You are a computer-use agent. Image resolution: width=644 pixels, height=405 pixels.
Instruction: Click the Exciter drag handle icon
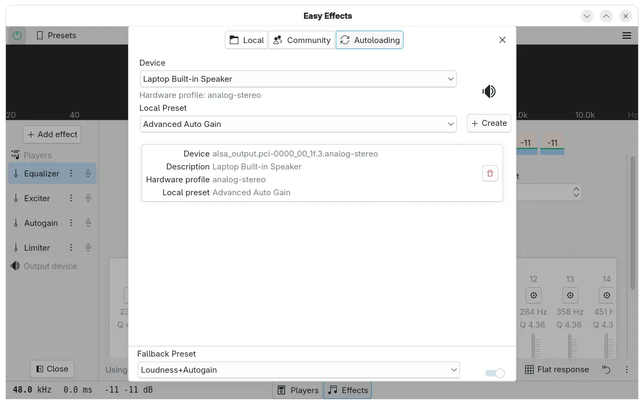[88, 198]
